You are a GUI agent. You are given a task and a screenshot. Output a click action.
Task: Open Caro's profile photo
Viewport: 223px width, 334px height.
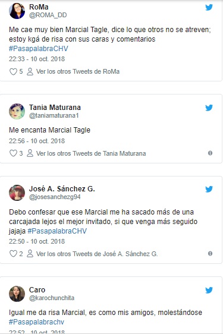(17, 294)
